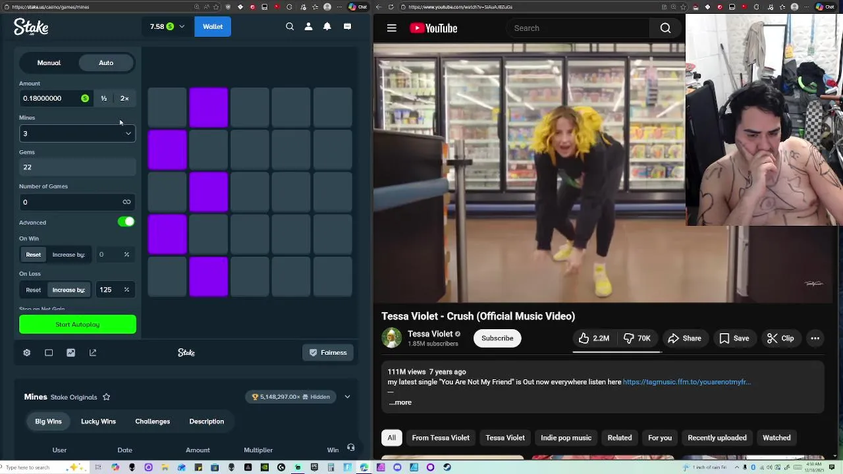This screenshot has width=843, height=474.
Task: Open the tagmusic.ffm.to description link
Action: click(x=687, y=382)
